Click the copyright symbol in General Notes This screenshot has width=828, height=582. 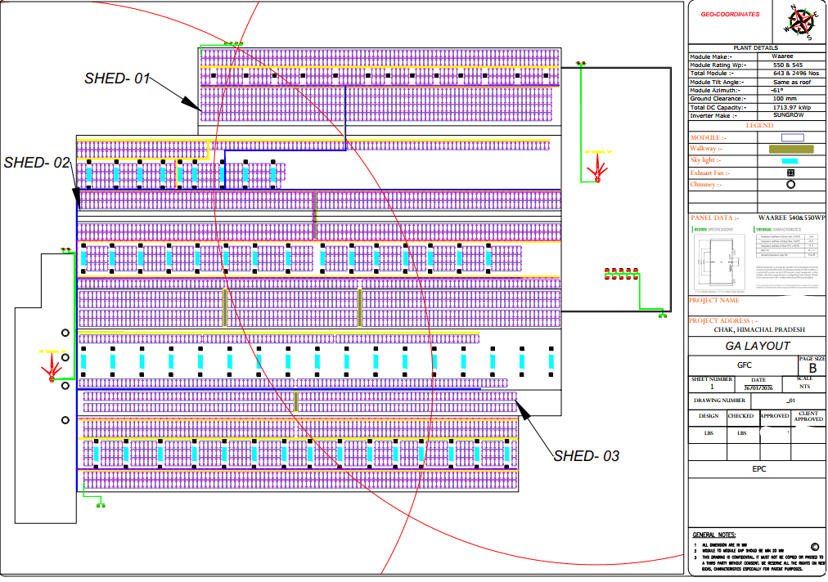click(x=815, y=547)
